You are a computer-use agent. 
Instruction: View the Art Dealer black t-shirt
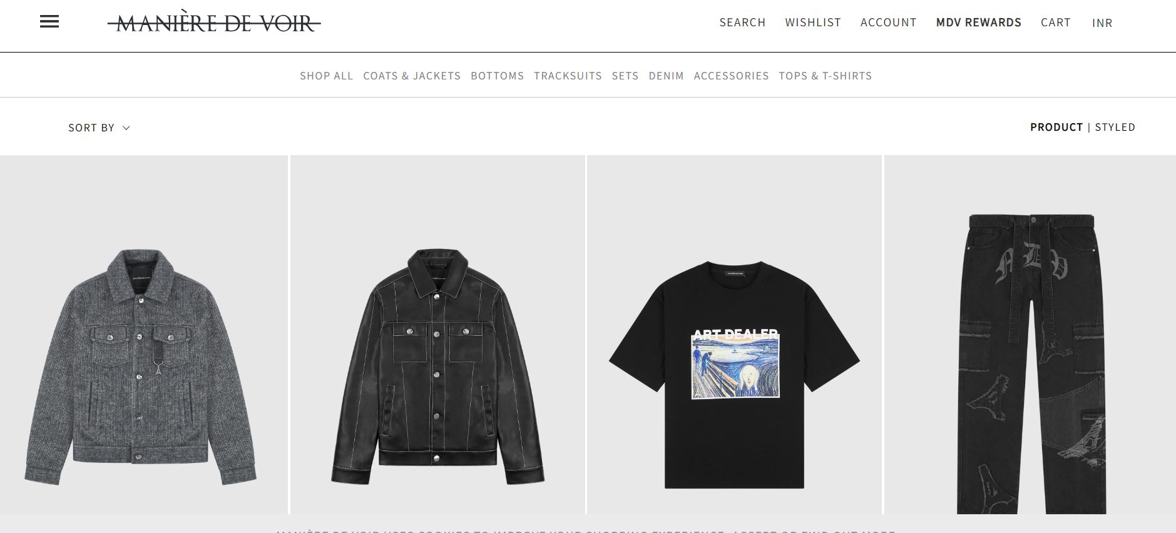point(734,335)
